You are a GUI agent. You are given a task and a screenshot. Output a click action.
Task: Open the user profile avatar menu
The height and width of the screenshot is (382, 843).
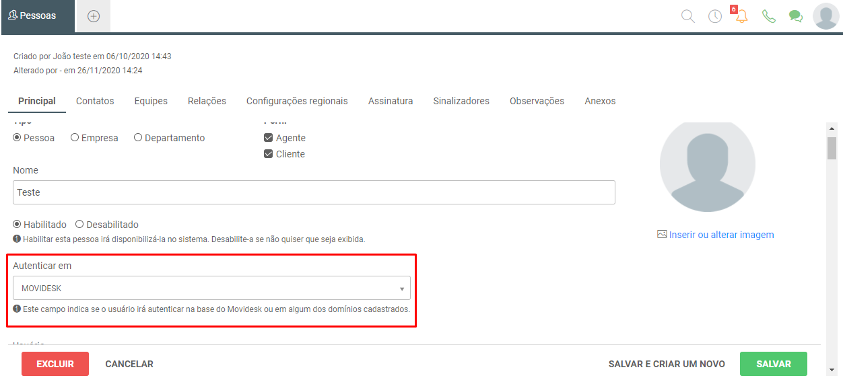pos(825,16)
